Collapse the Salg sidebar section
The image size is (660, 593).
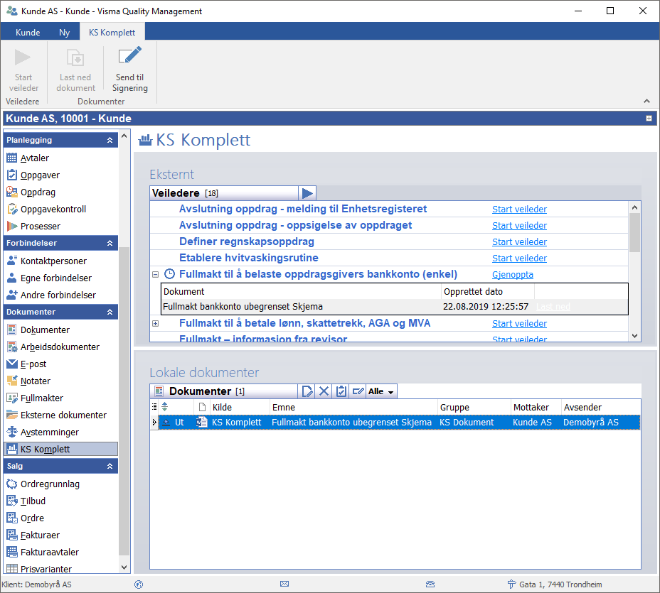110,467
